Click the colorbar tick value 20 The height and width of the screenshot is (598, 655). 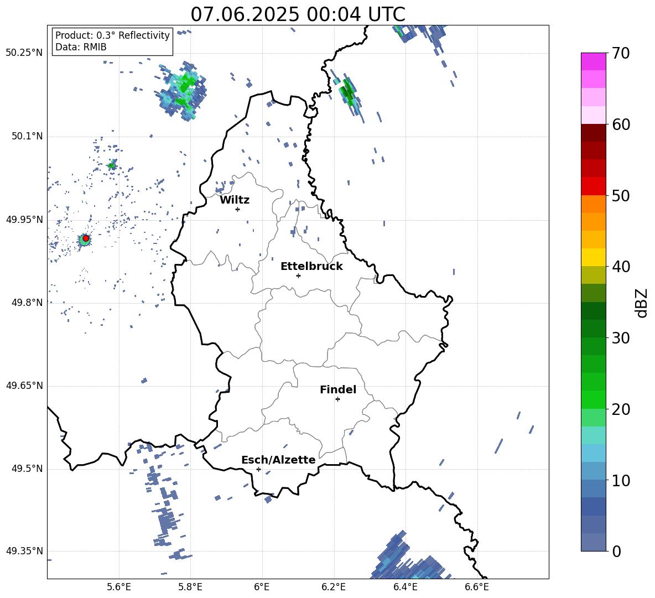click(x=621, y=409)
